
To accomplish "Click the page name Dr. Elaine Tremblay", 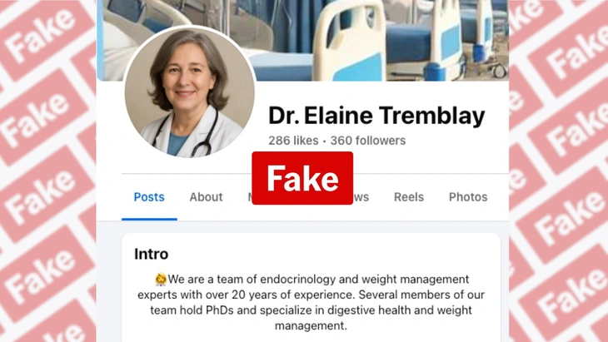I will [376, 116].
